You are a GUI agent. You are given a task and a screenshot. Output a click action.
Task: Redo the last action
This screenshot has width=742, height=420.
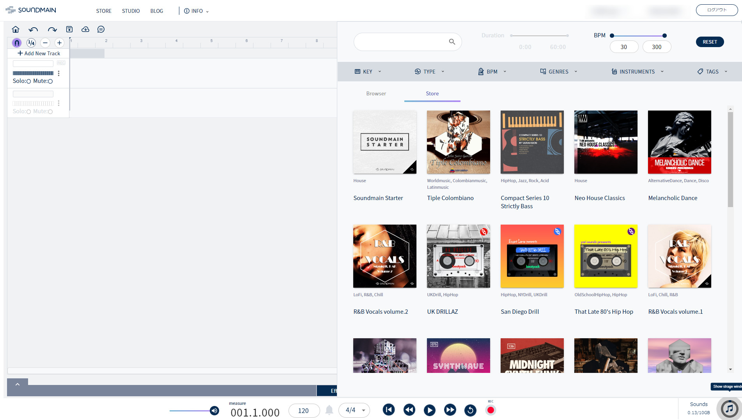pos(52,29)
